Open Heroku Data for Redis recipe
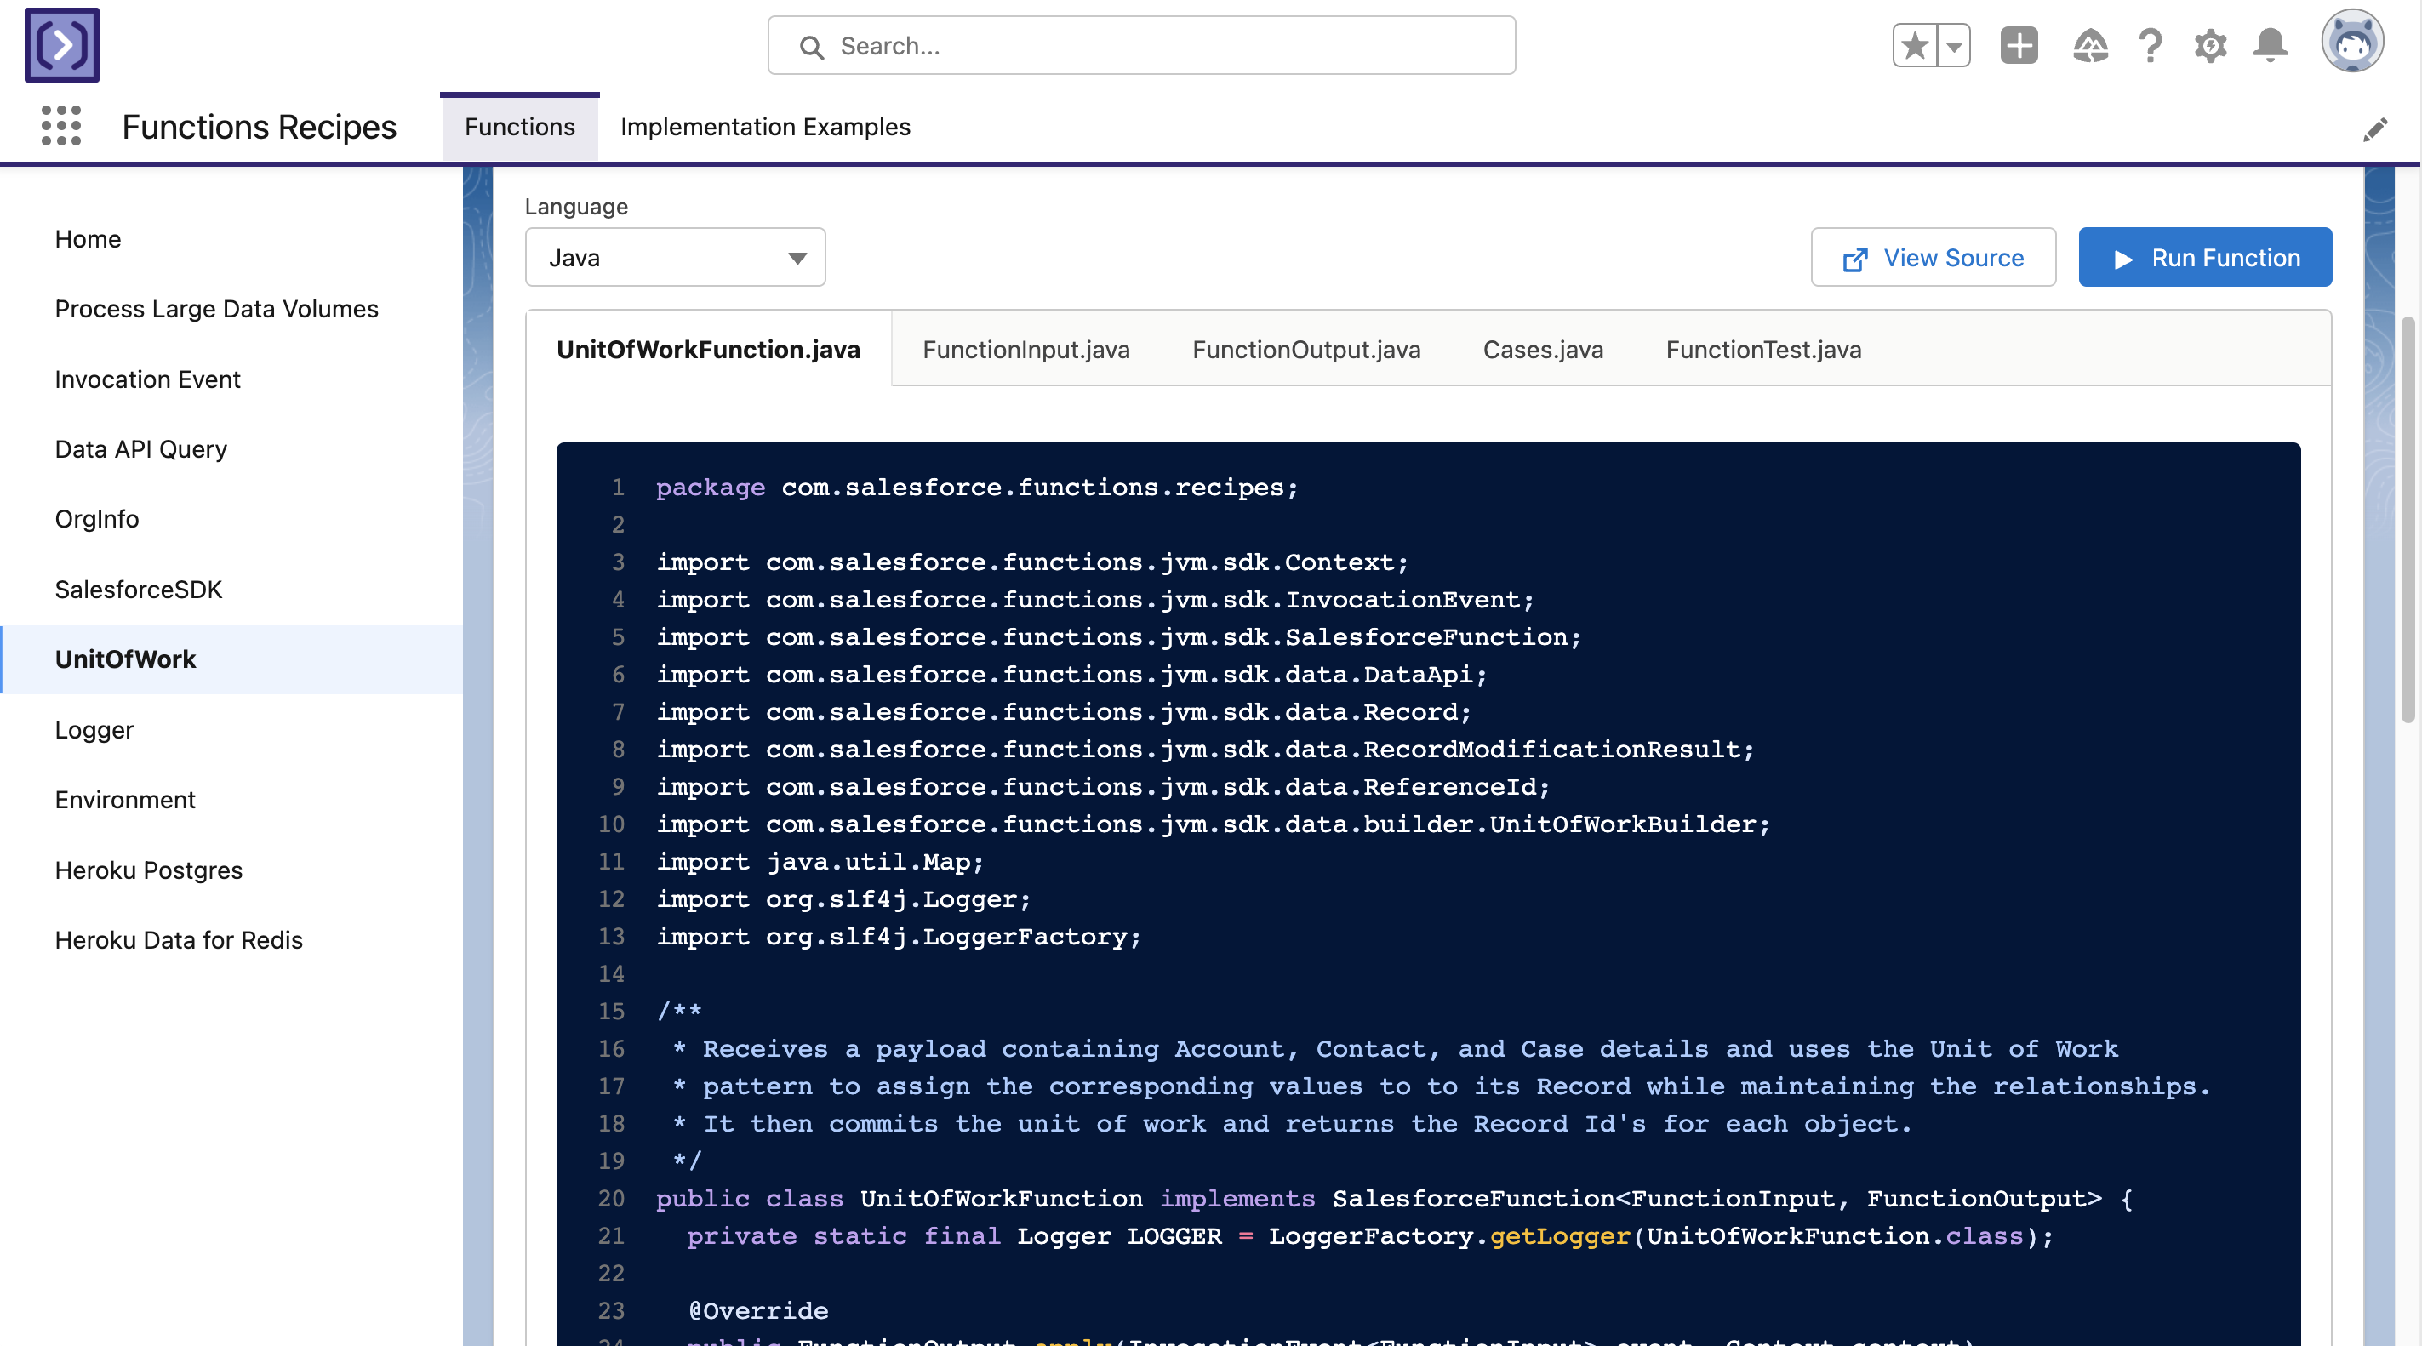 (x=231, y=940)
